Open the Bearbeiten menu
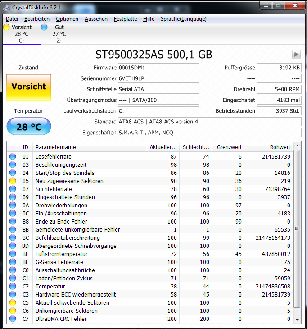The image size is (307, 329). coord(36,19)
